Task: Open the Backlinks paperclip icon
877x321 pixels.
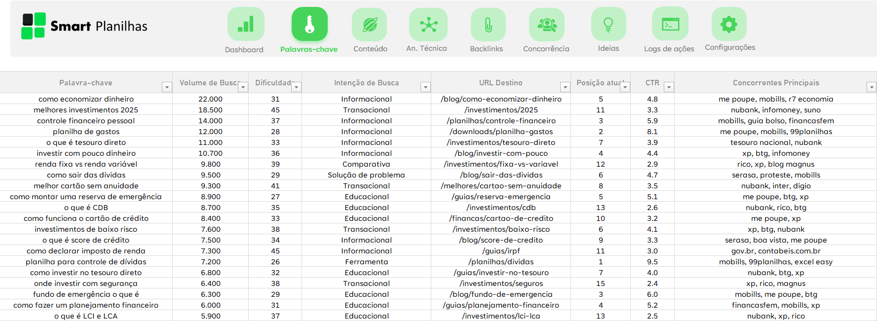Action: pyautogui.click(x=488, y=24)
